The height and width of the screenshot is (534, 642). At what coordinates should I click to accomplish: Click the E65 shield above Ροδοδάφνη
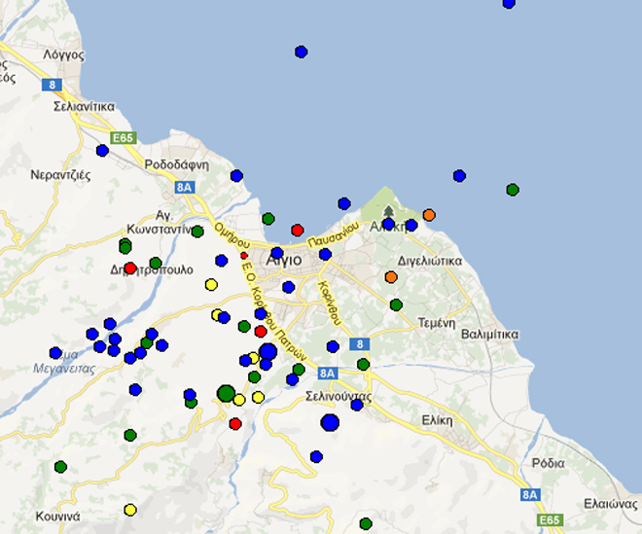click(x=123, y=139)
